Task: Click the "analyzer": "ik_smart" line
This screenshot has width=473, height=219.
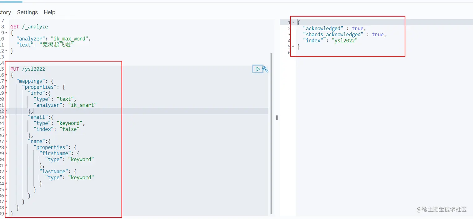Action: pyautogui.click(x=65, y=105)
